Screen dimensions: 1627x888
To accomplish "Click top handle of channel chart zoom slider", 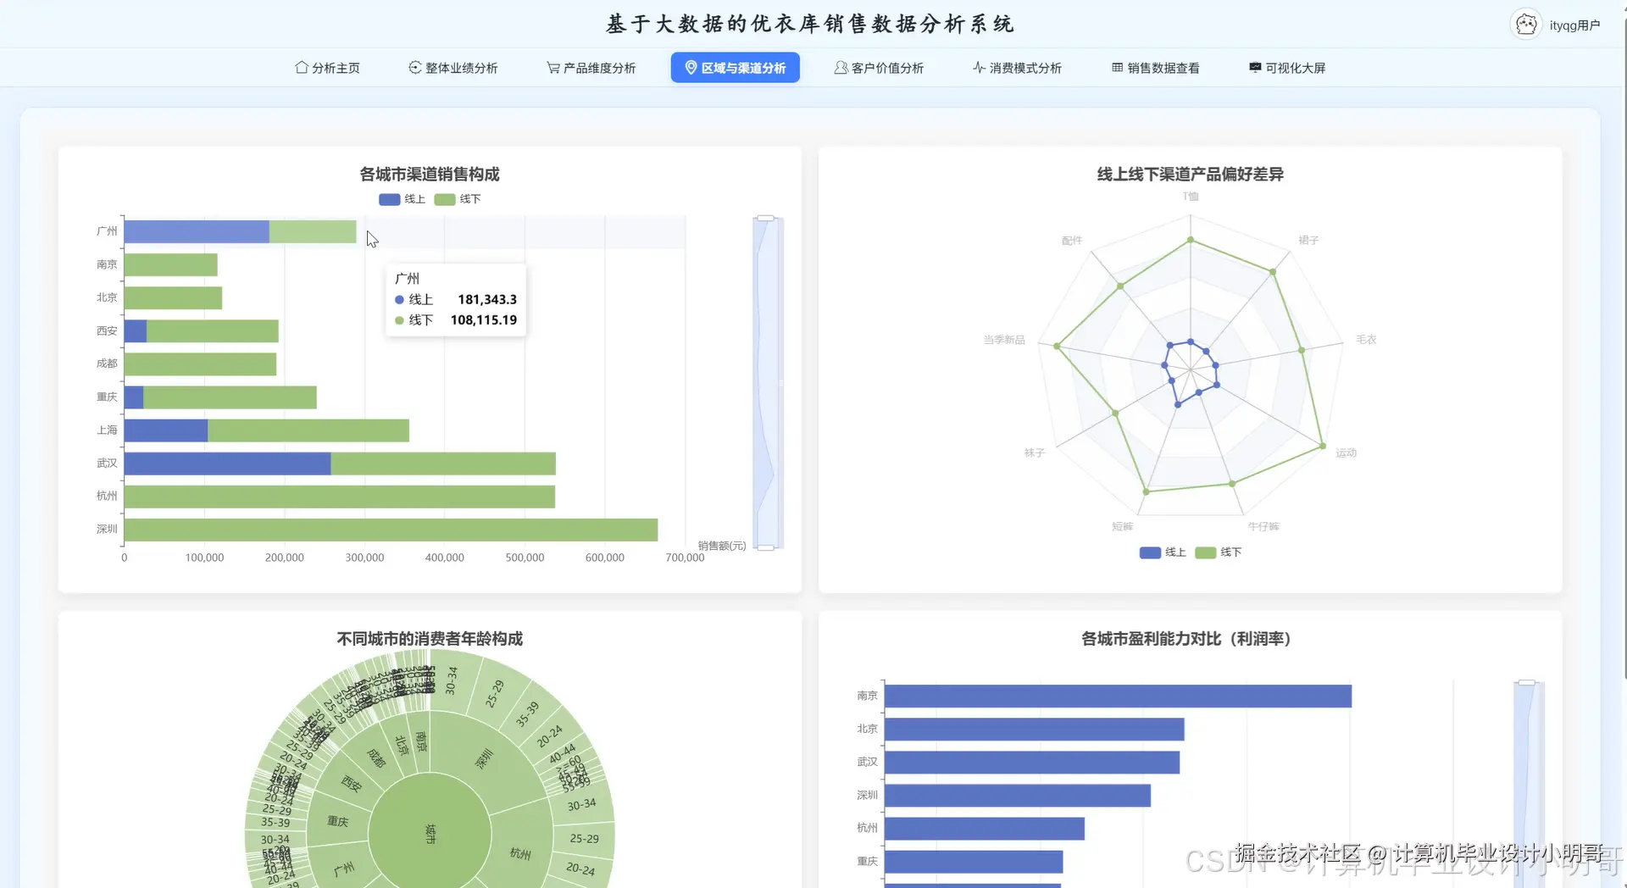I will 766,218.
